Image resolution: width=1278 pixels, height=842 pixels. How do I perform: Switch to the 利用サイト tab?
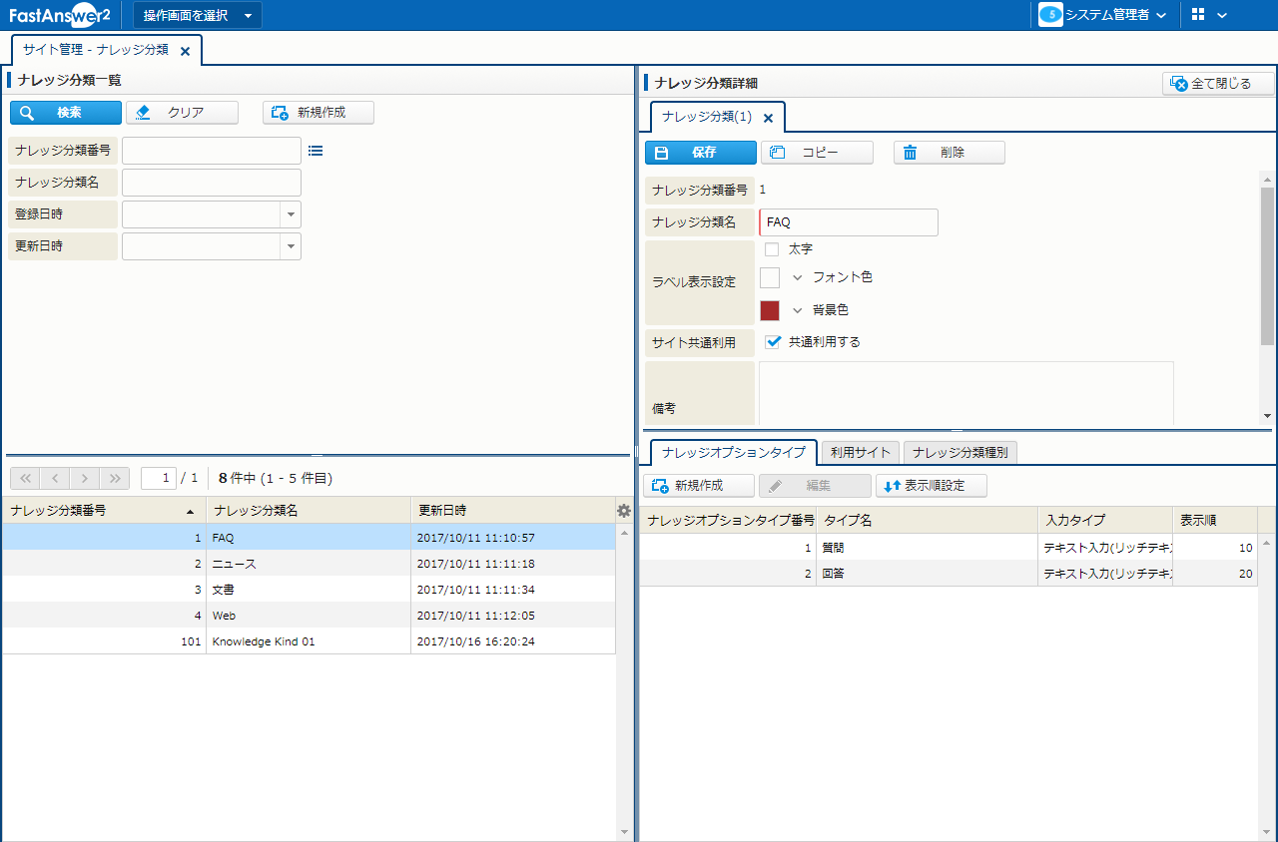point(860,453)
